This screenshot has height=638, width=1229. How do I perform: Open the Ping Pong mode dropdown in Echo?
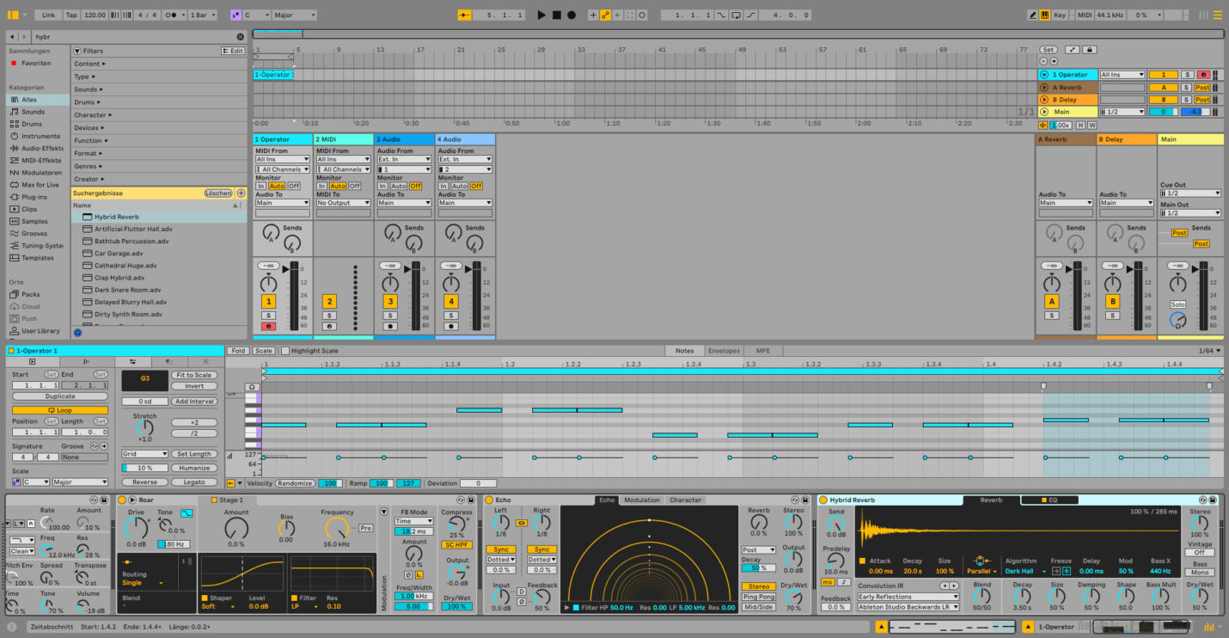tap(759, 596)
